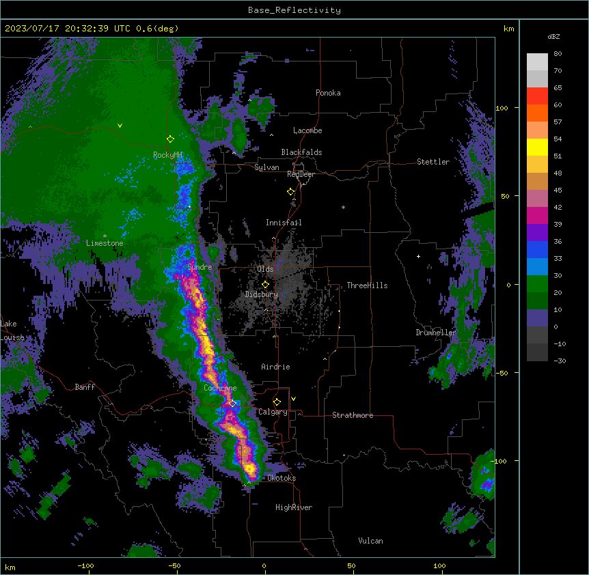This screenshot has width=589, height=575.
Task: Click the light blue 30-33 dBZ swatch
Action: [x=537, y=266]
